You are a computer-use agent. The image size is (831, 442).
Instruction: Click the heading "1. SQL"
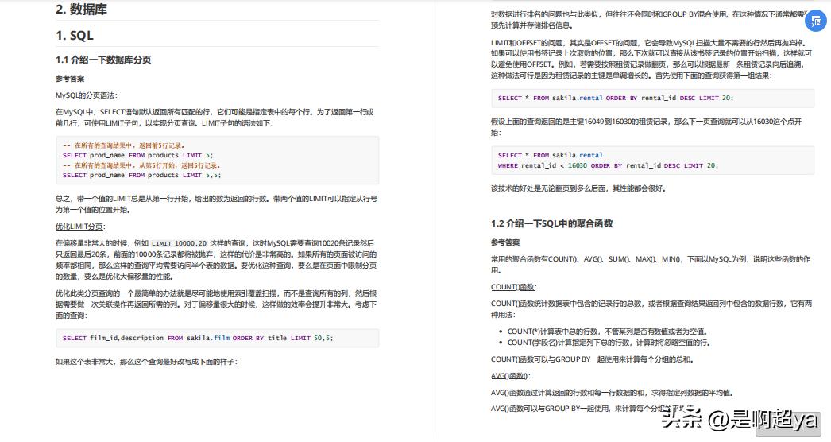click(74, 36)
